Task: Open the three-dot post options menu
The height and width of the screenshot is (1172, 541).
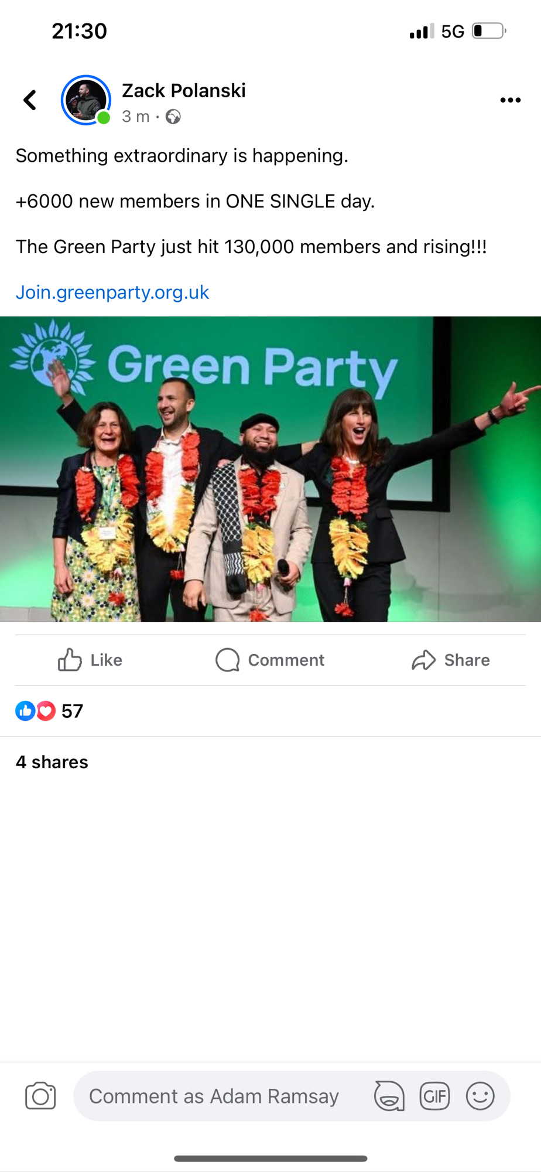Action: coord(511,100)
